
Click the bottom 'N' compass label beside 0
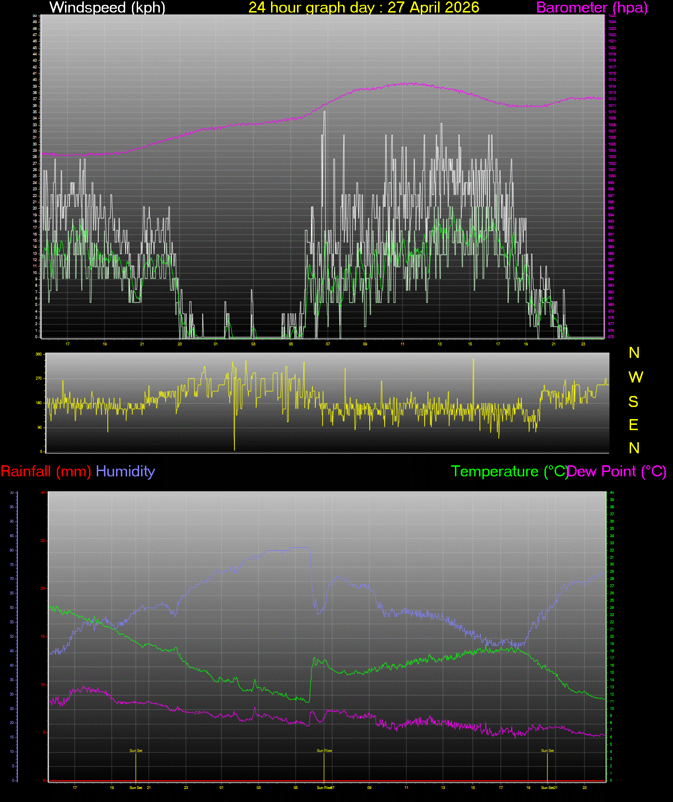tap(634, 448)
